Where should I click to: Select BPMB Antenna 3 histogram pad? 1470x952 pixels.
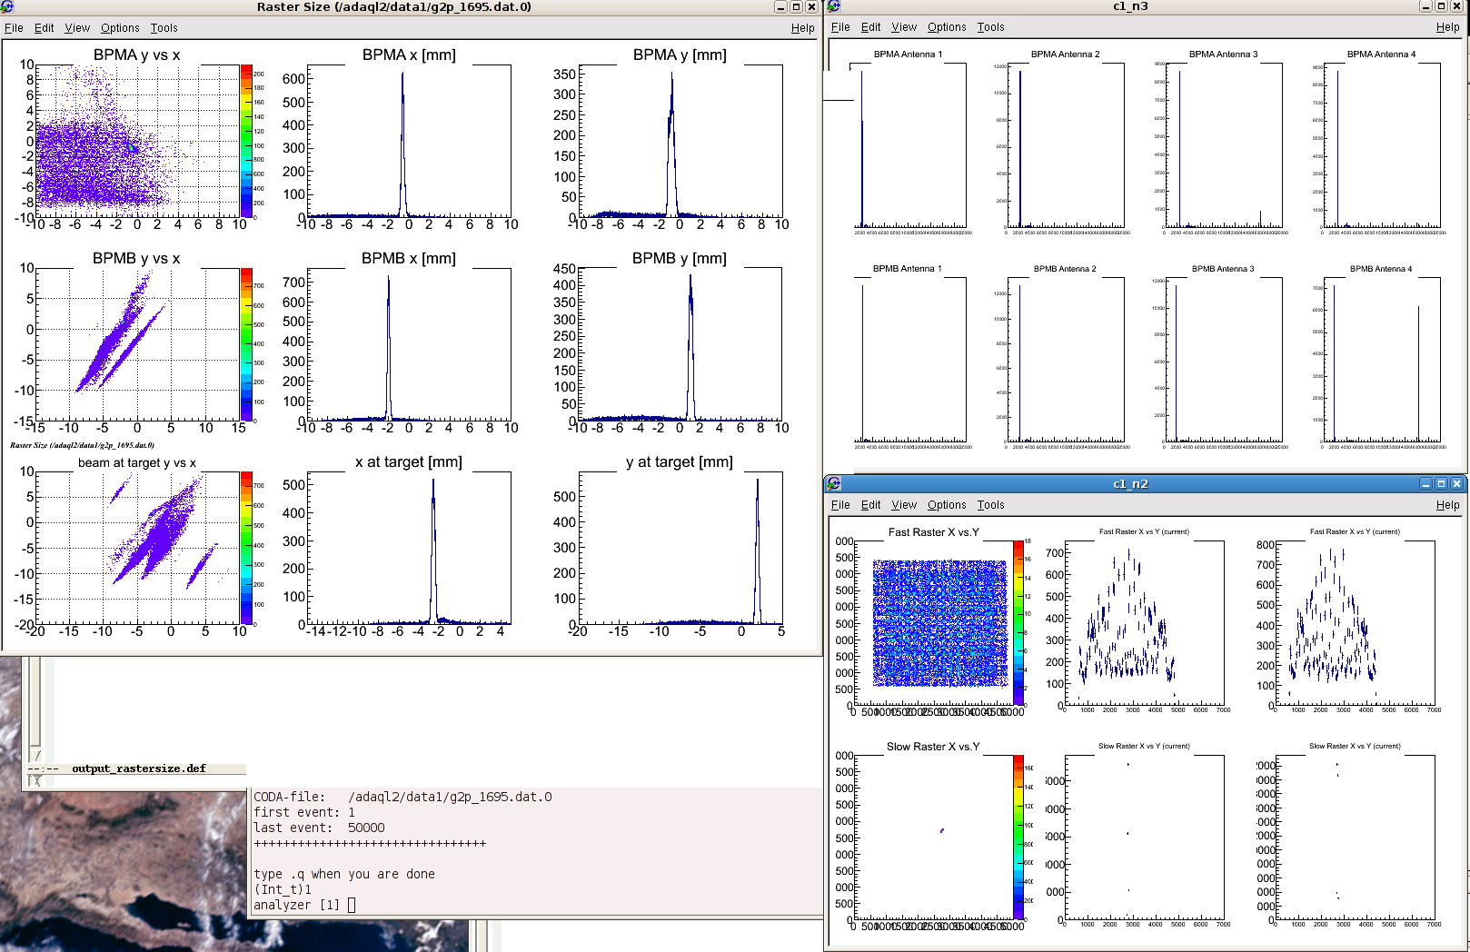pyautogui.click(x=1224, y=359)
